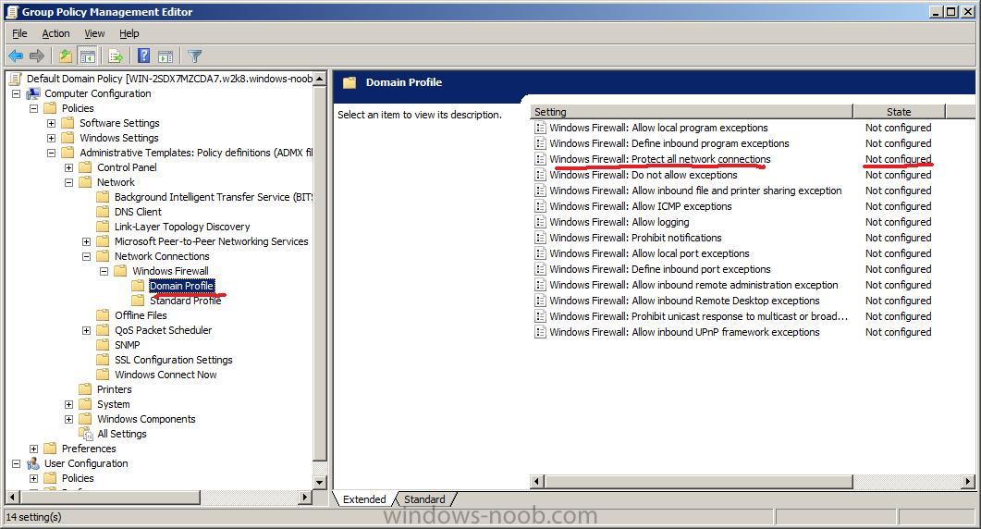The image size is (981, 529).
Task: Click settings list scroll right arrow
Action: [x=968, y=482]
